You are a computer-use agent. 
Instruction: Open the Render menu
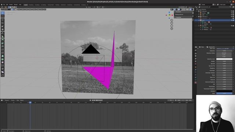pos(11,5)
